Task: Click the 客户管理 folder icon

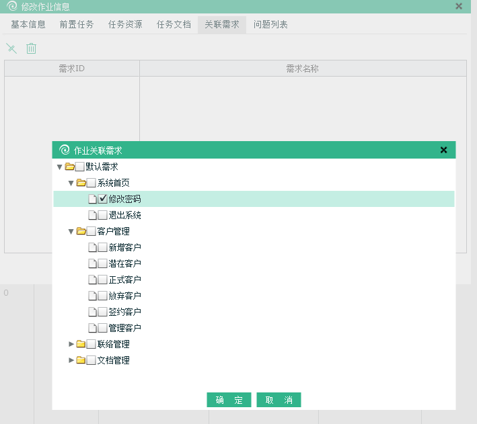Action: pos(81,231)
